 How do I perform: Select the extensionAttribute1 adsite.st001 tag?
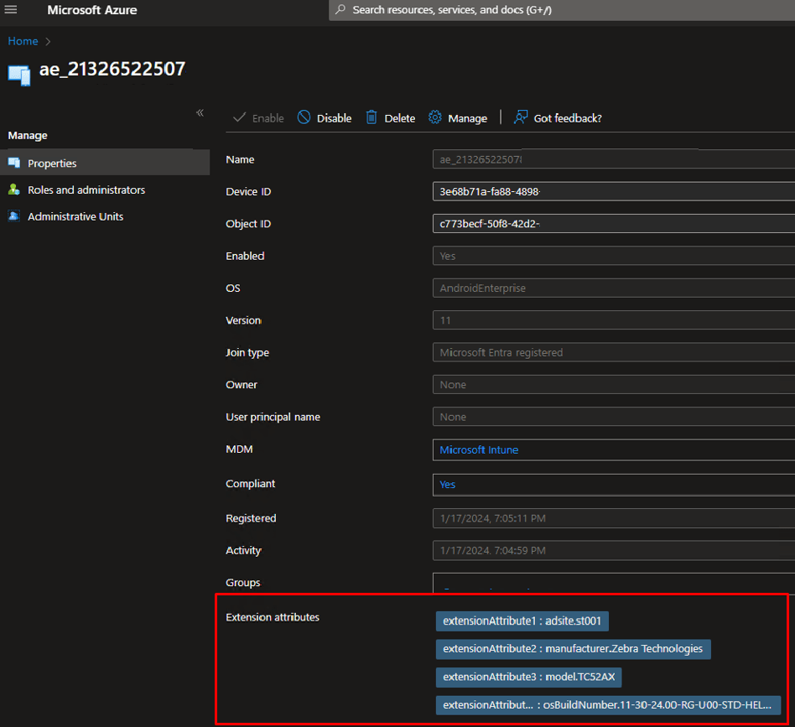click(x=522, y=621)
